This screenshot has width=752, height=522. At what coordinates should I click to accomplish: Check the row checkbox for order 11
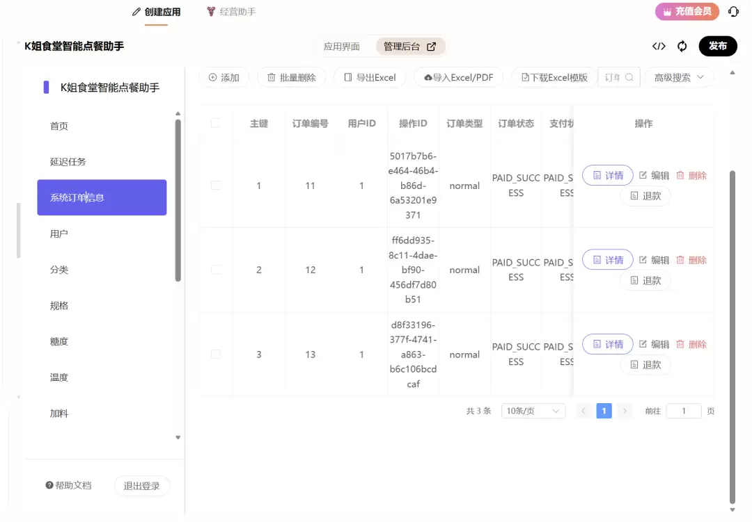pyautogui.click(x=216, y=186)
